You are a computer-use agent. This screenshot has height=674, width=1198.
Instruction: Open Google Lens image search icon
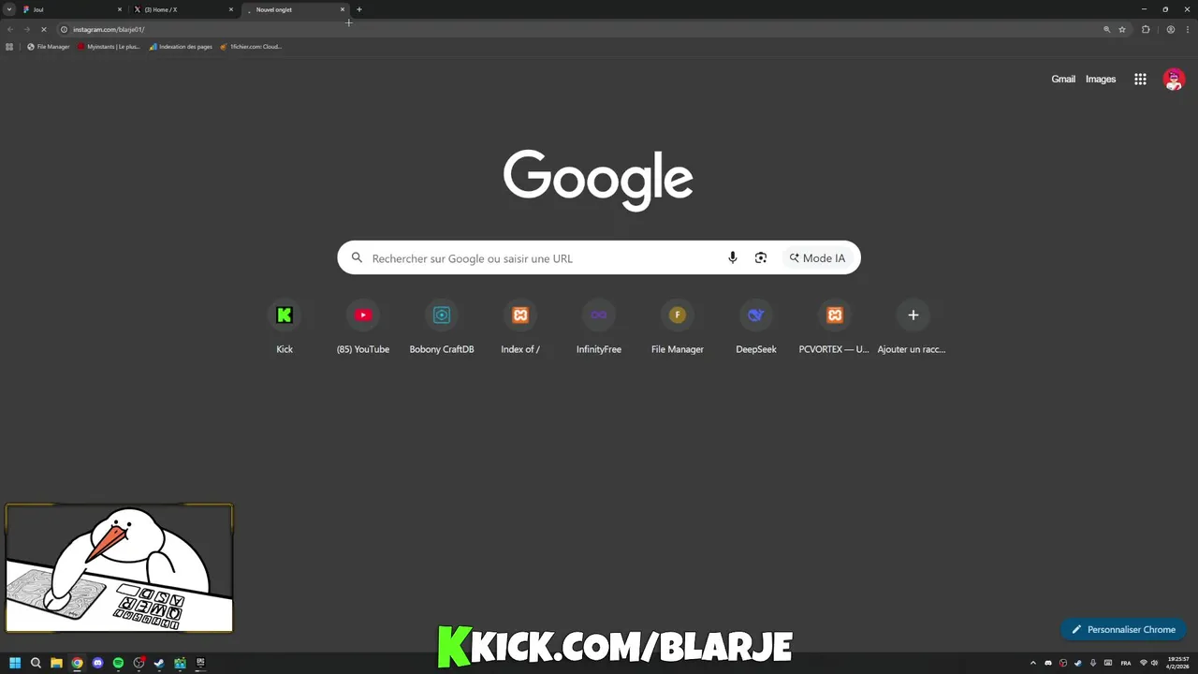(x=761, y=258)
